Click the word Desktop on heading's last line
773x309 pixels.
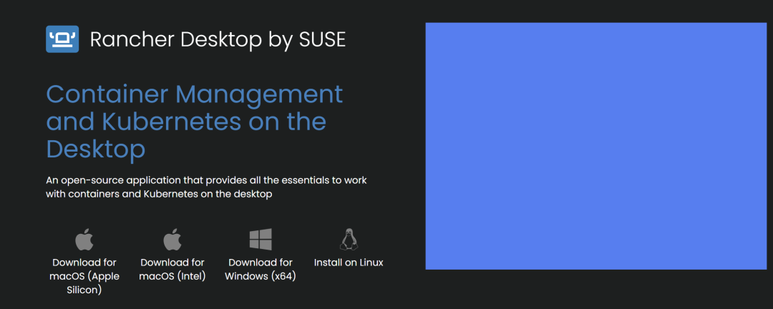click(96, 149)
